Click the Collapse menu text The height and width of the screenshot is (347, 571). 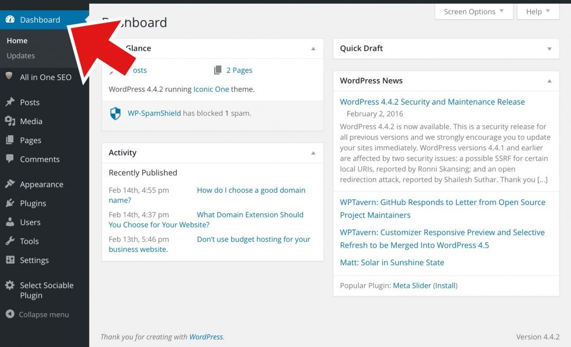(44, 315)
